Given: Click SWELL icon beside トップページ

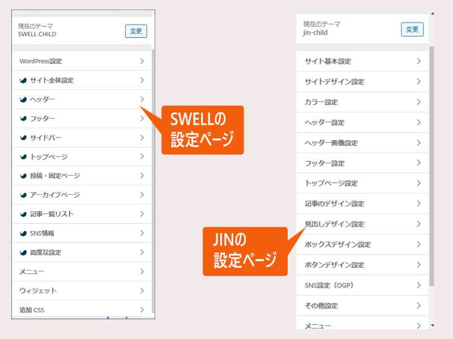Looking at the screenshot, I should [23, 157].
